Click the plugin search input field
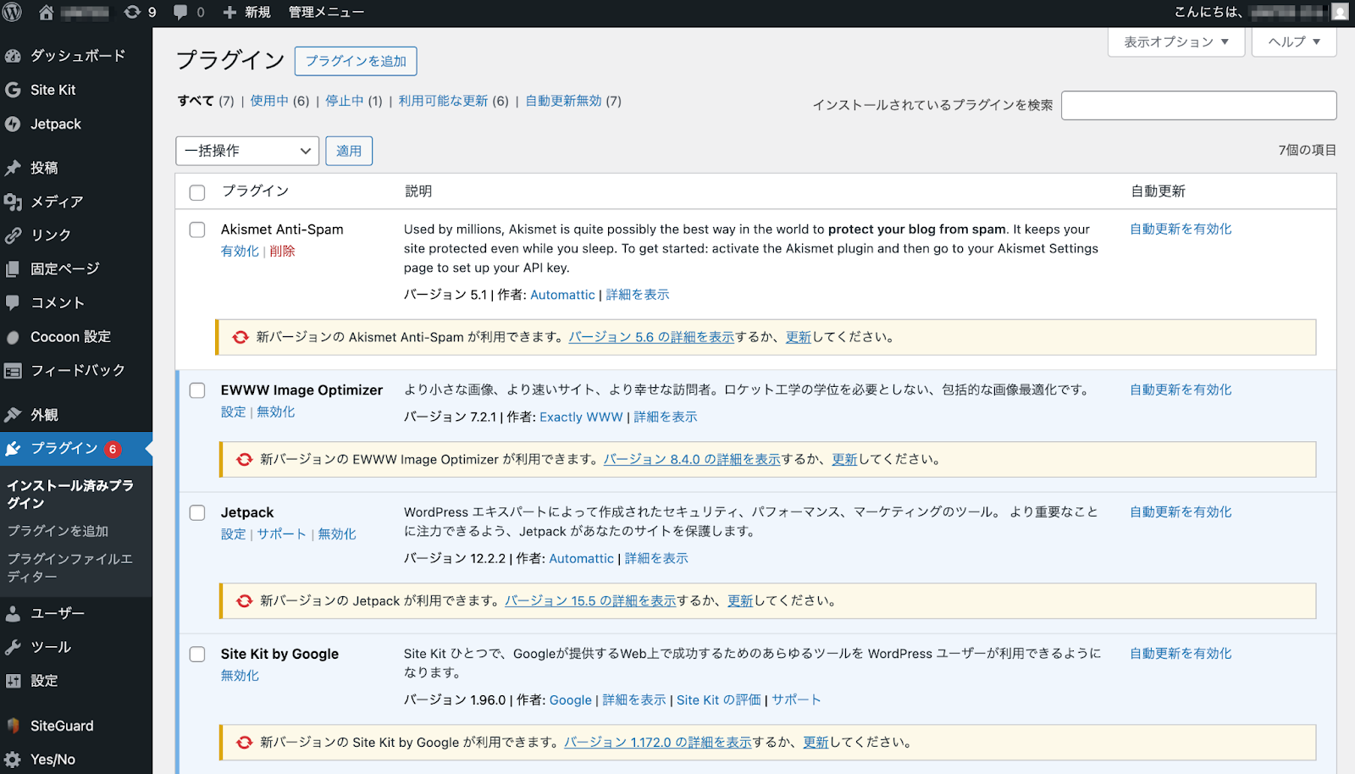Viewport: 1355px width, 774px height. click(x=1198, y=105)
